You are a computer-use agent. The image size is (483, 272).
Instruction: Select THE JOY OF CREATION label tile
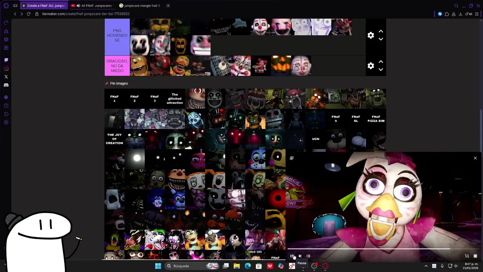[114, 139]
